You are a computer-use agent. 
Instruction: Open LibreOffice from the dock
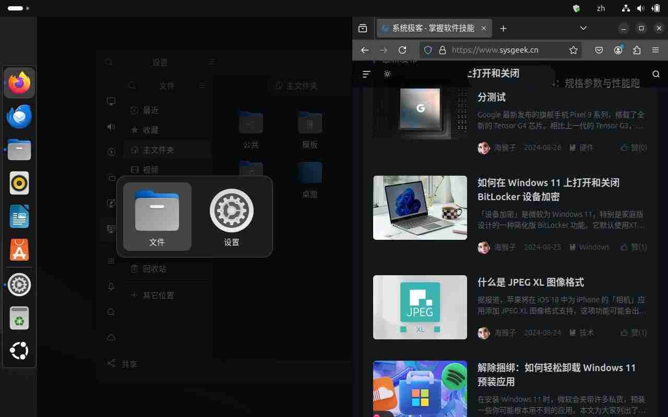pyautogui.click(x=19, y=216)
